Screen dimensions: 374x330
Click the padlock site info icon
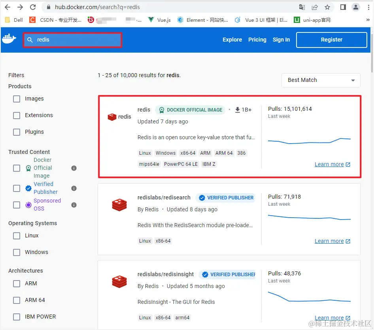coord(49,7)
